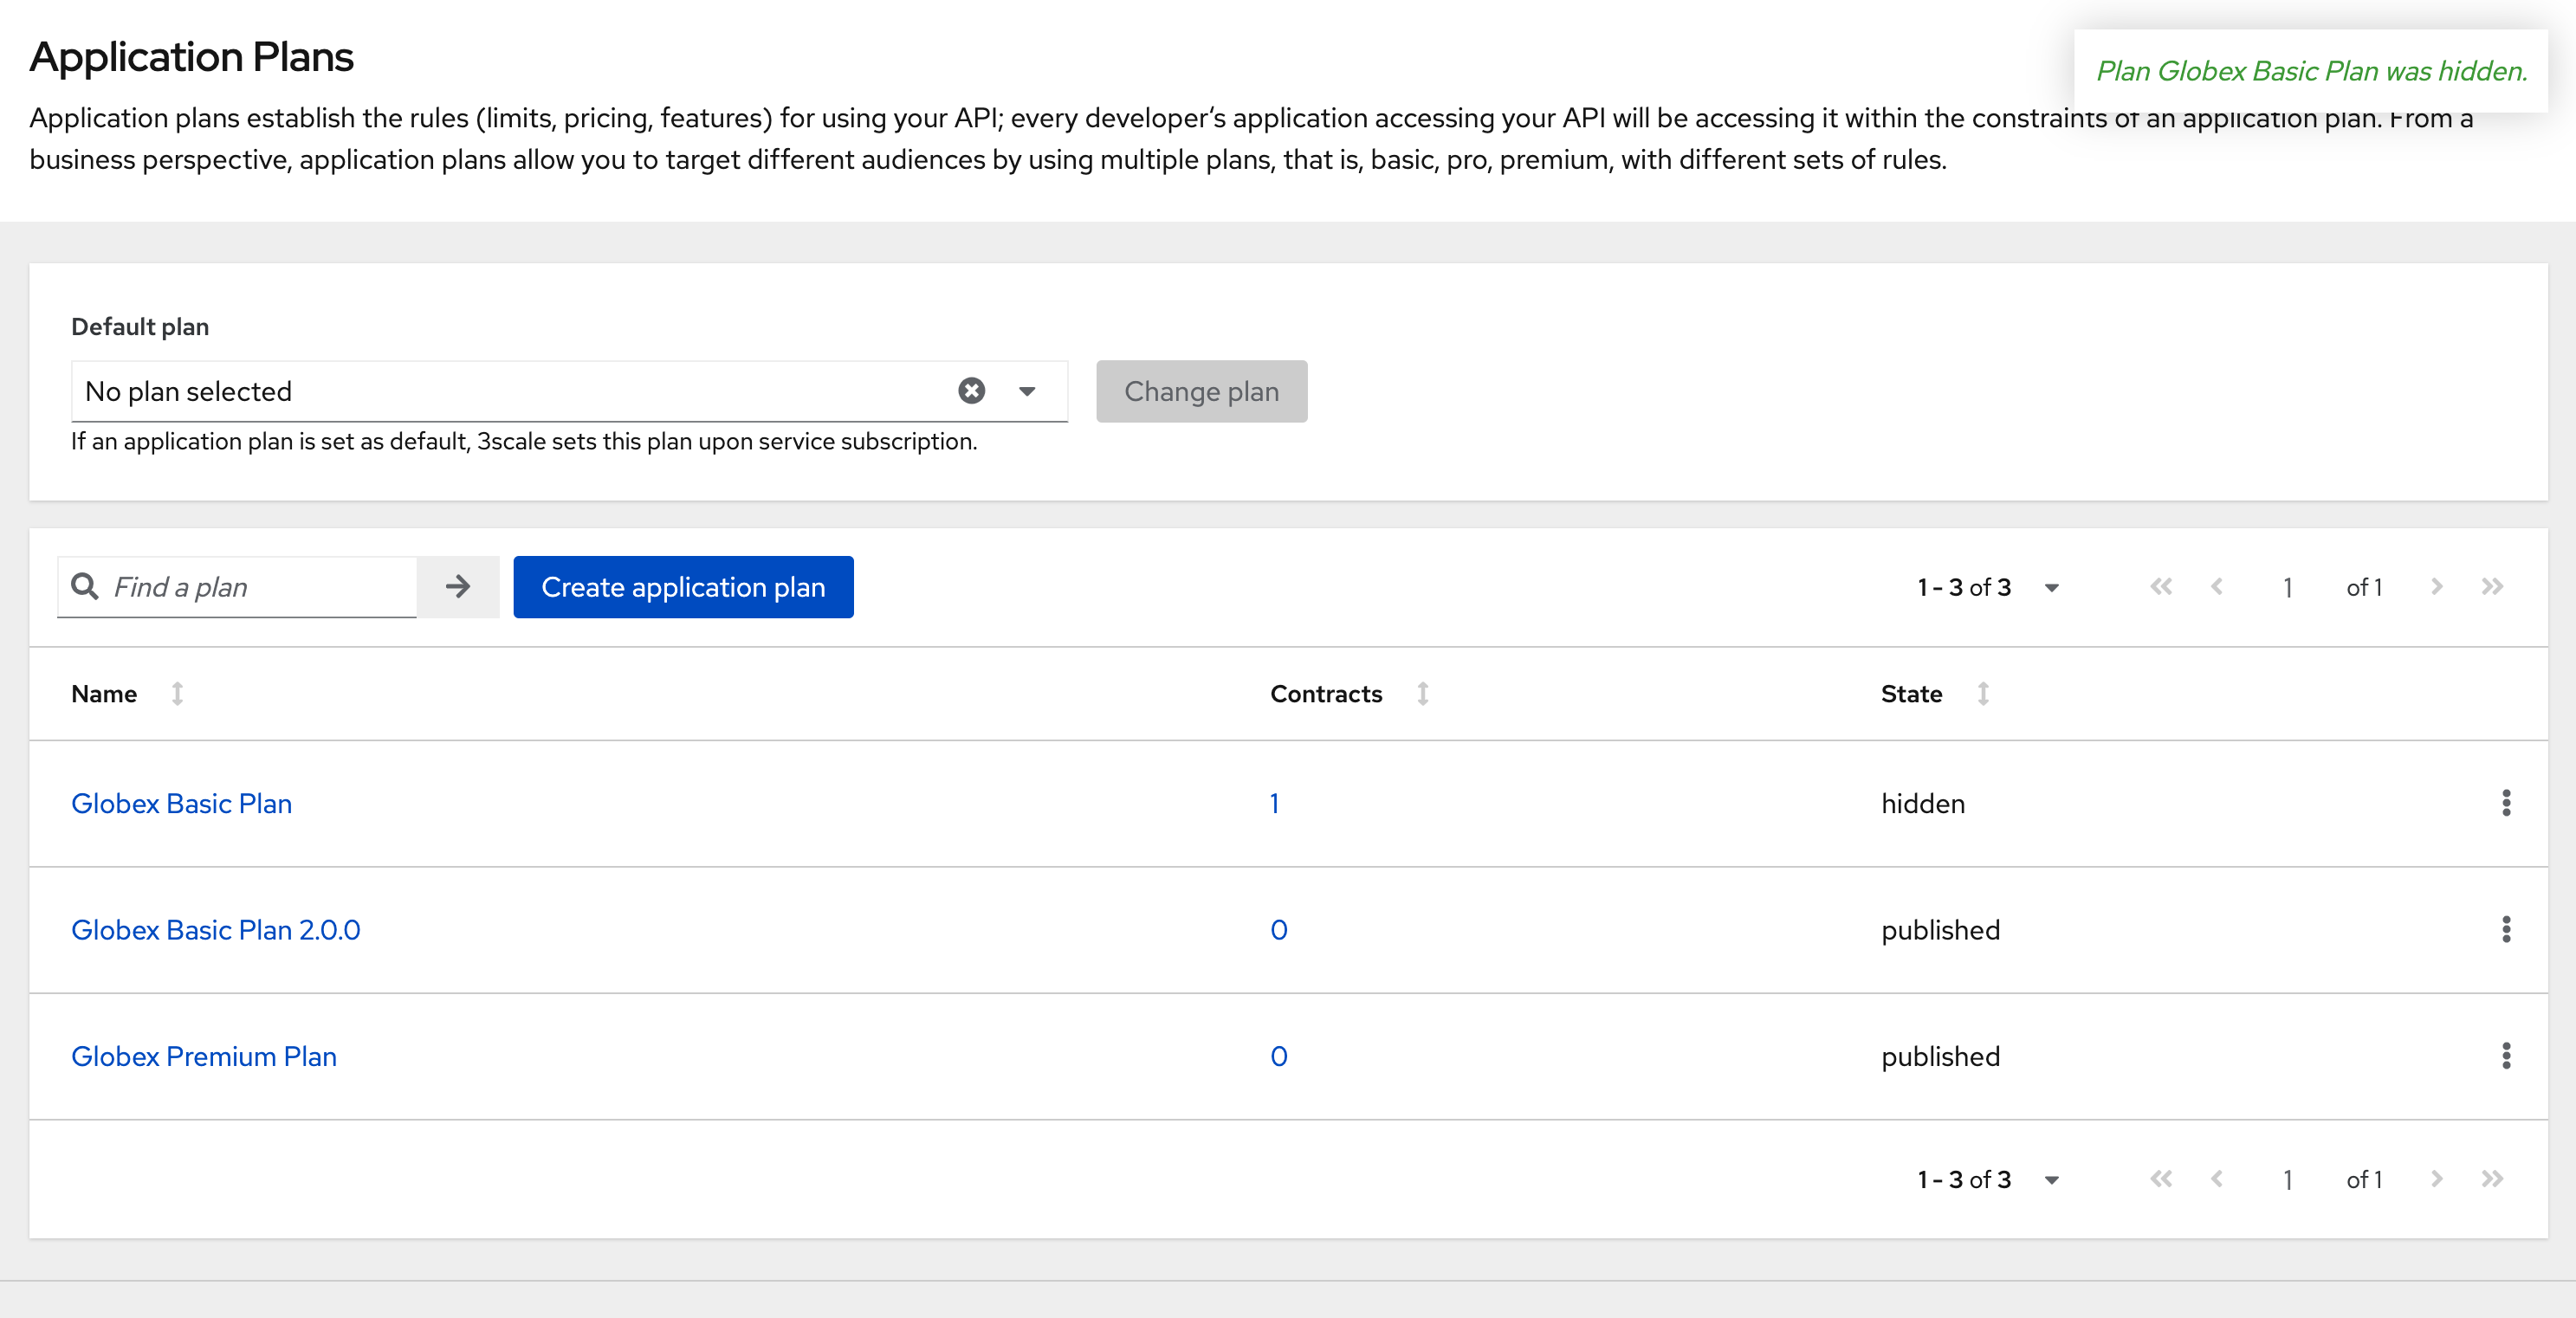
Task: Go to next page in bottom pagination
Action: click(2436, 1179)
